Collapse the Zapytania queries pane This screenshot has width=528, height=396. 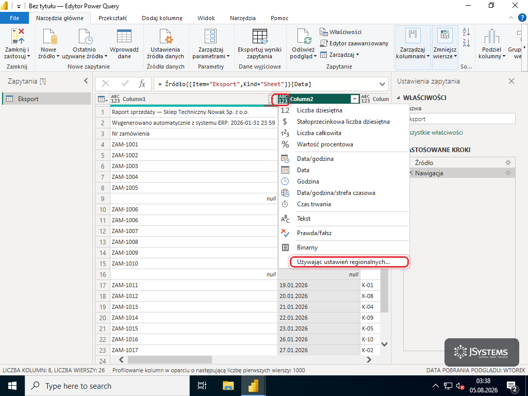pos(86,81)
